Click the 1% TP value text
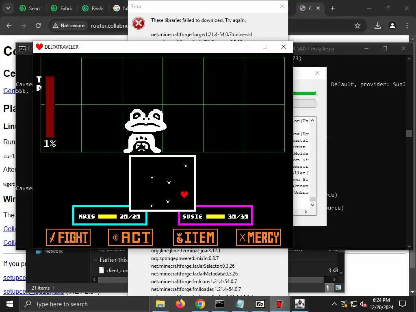 click(x=50, y=143)
